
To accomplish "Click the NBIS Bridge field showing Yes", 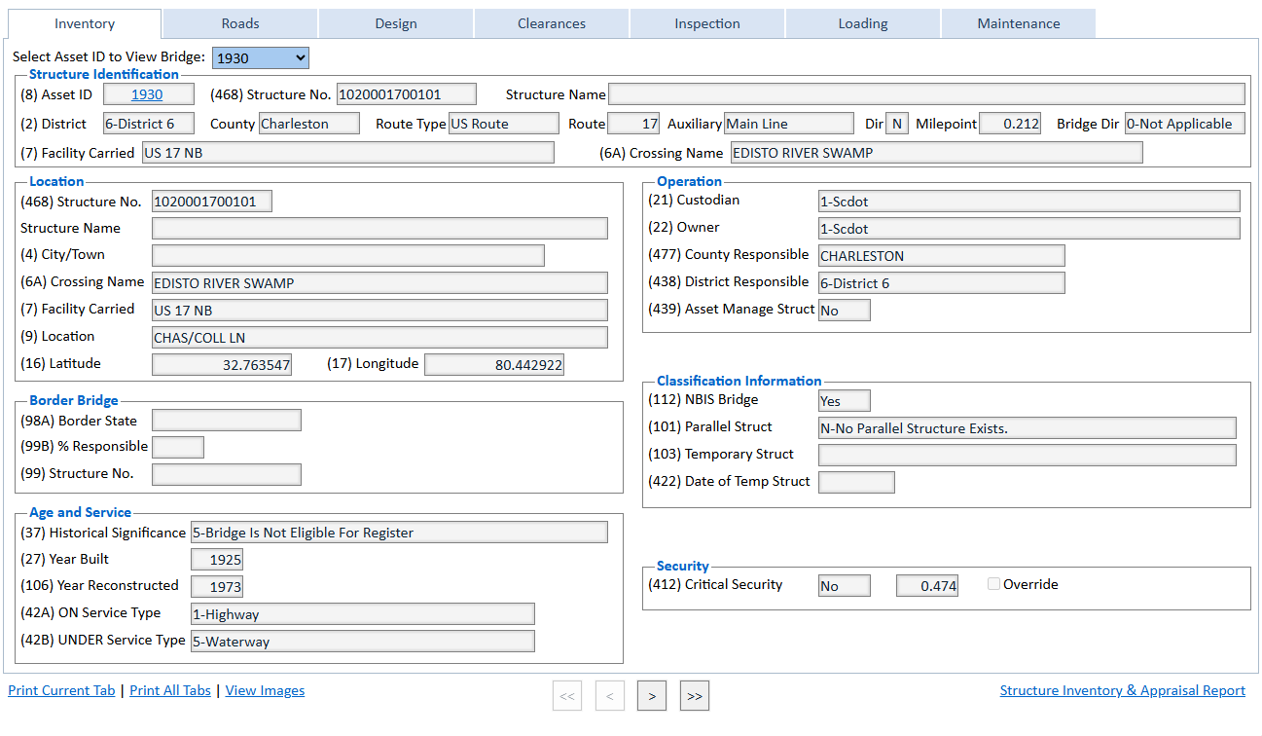I will (x=845, y=401).
